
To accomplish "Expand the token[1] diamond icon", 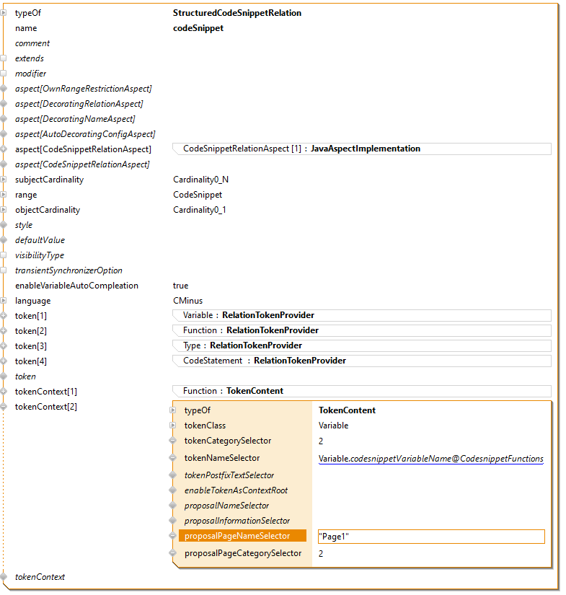I will (4, 316).
